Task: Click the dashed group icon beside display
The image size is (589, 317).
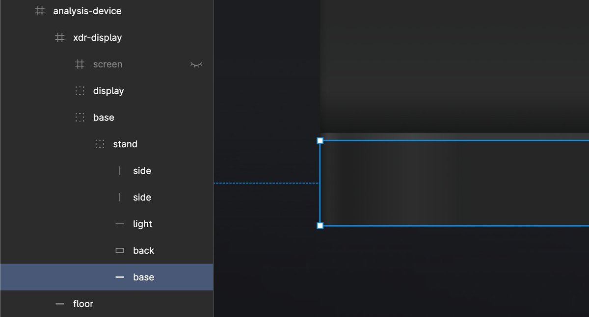Action: [80, 91]
